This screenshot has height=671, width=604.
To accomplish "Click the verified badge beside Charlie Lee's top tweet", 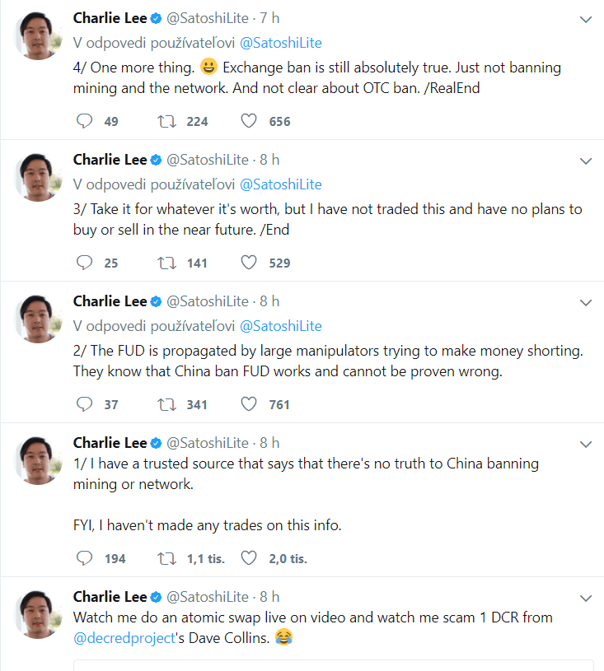I will coord(155,16).
